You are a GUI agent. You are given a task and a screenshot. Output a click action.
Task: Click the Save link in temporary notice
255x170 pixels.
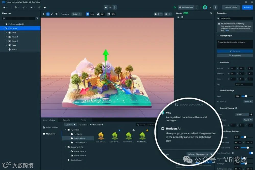(x=227, y=30)
